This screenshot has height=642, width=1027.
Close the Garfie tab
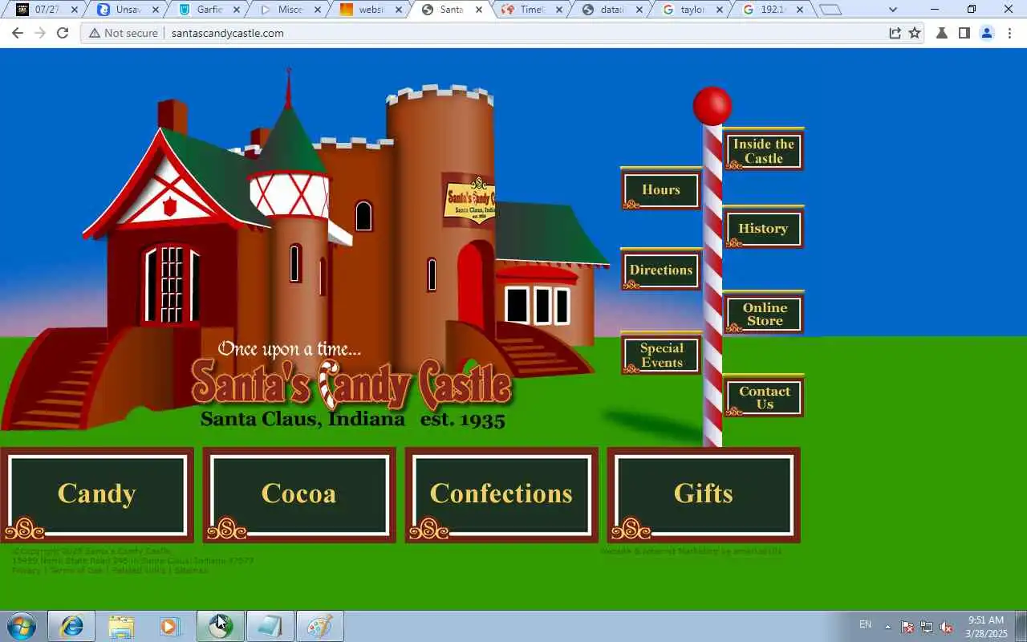point(237,10)
